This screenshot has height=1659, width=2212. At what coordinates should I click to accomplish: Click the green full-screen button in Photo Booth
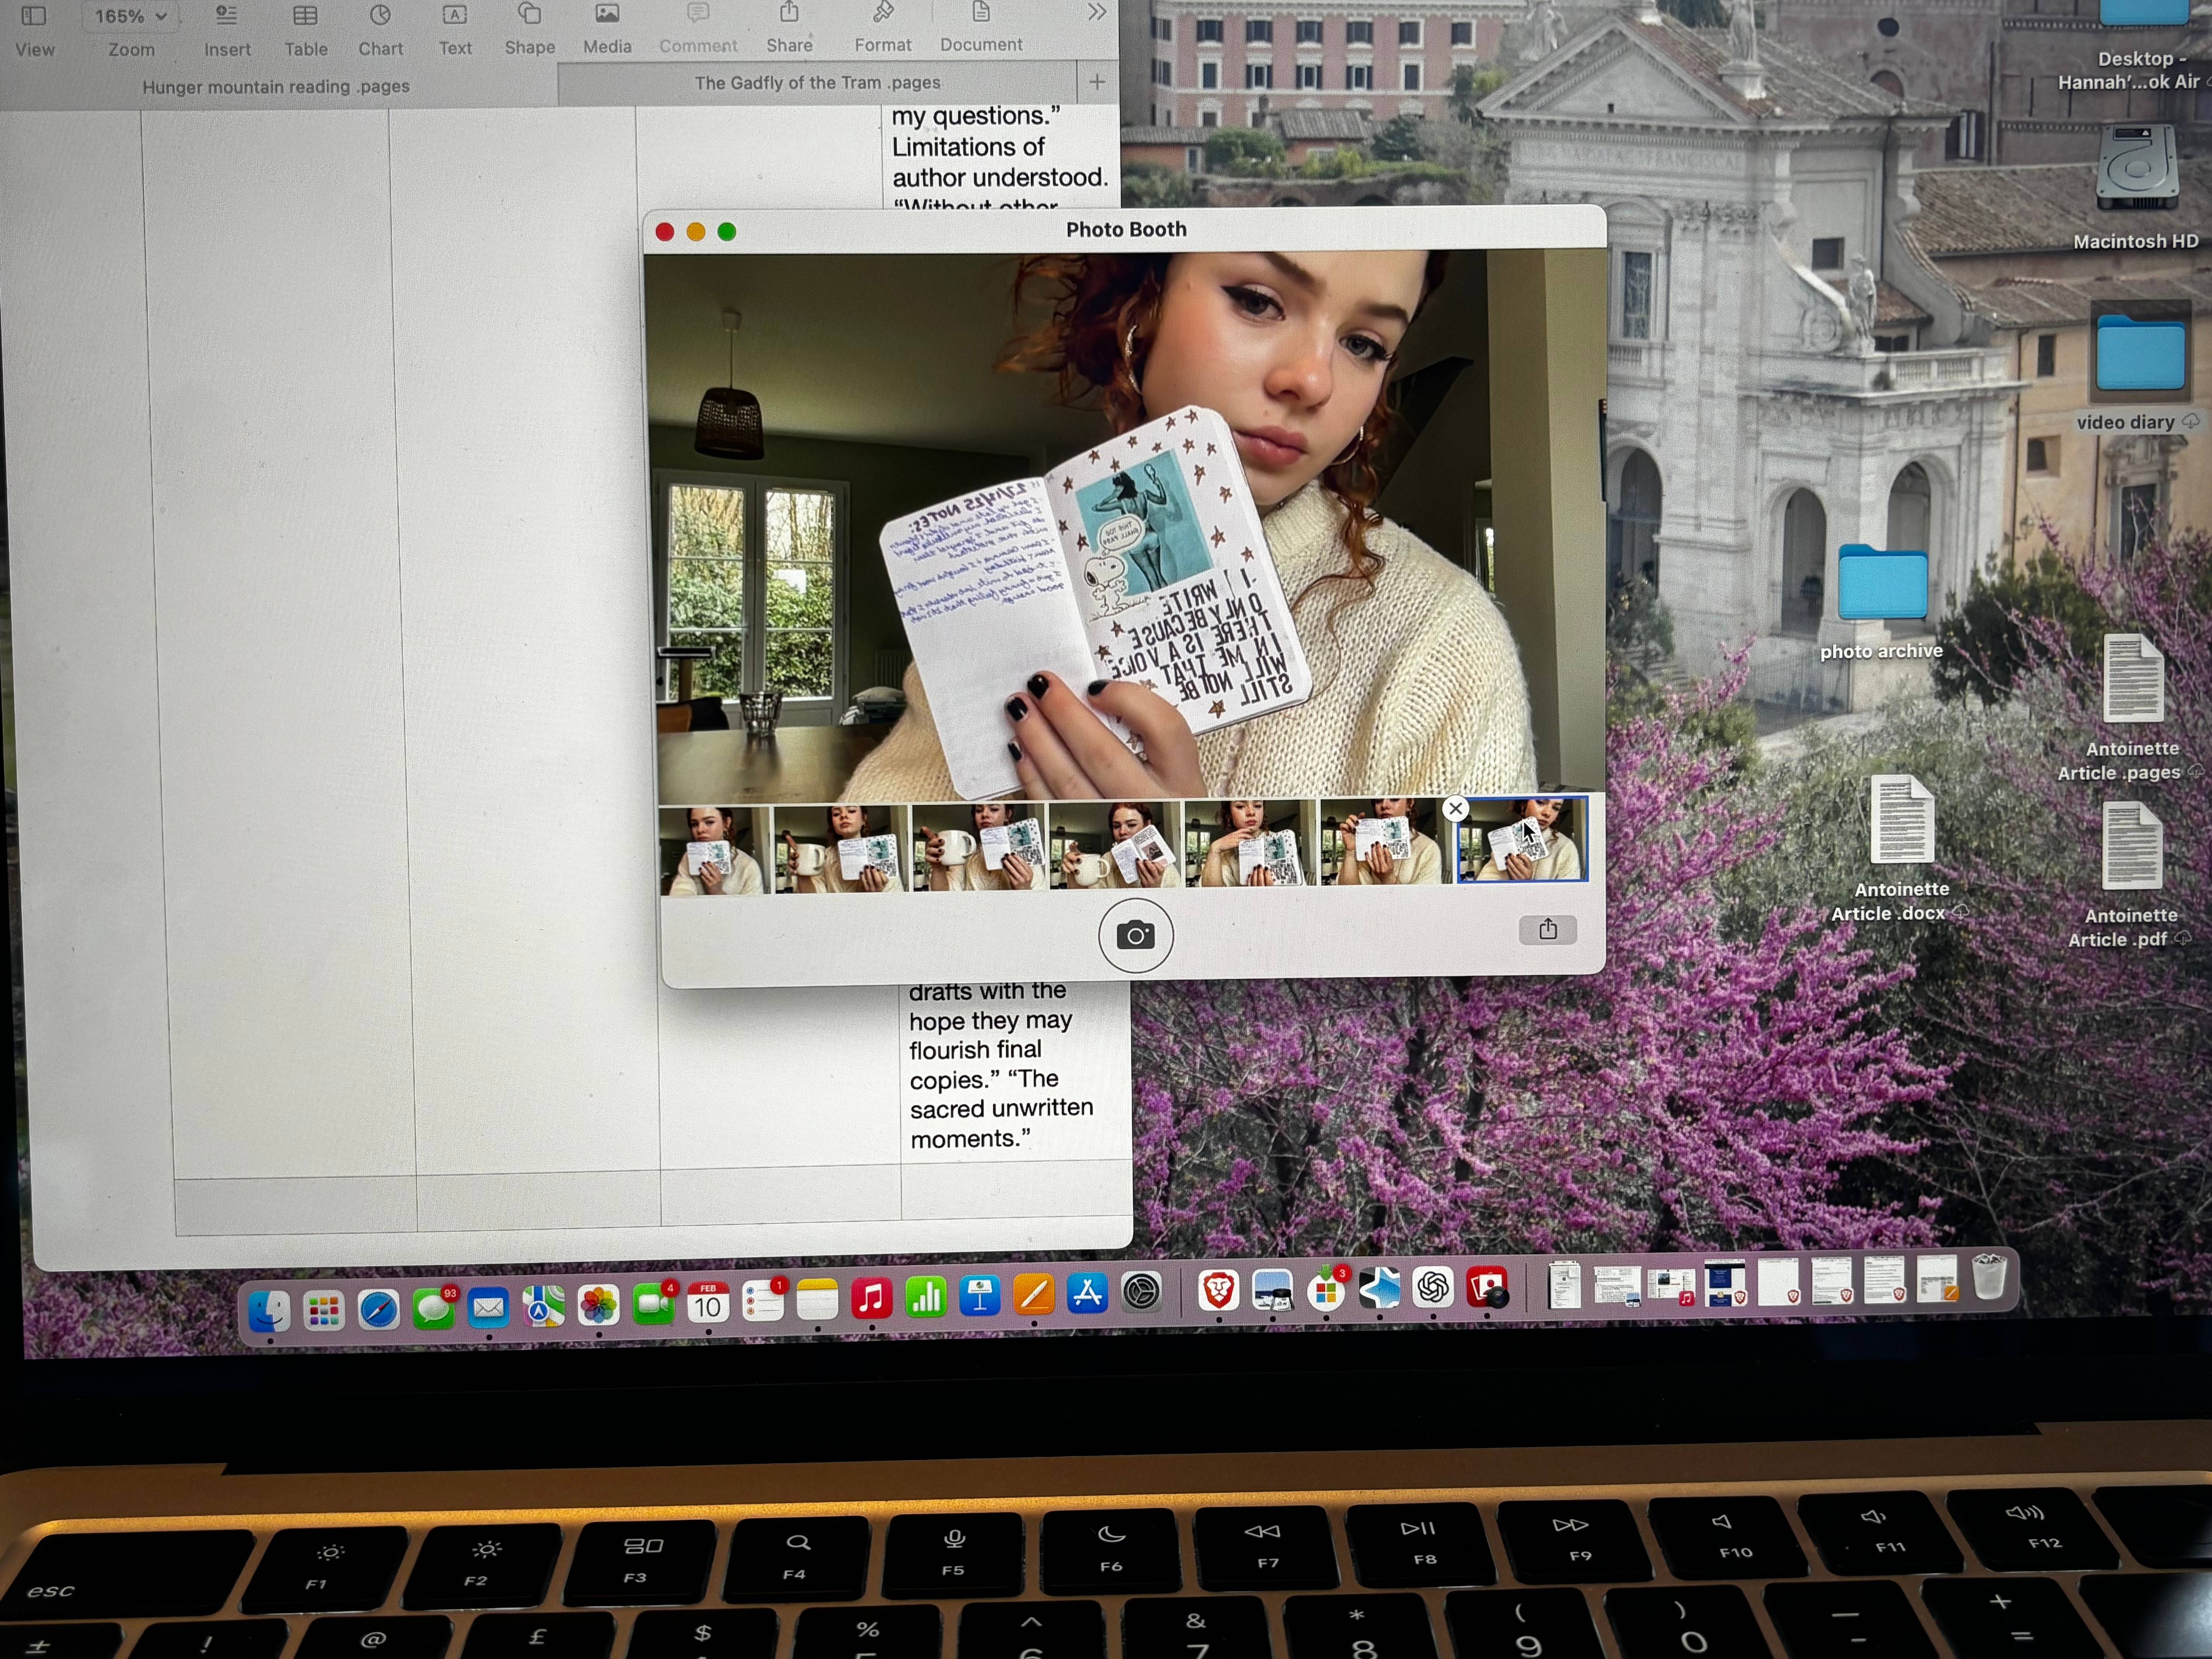tap(727, 232)
